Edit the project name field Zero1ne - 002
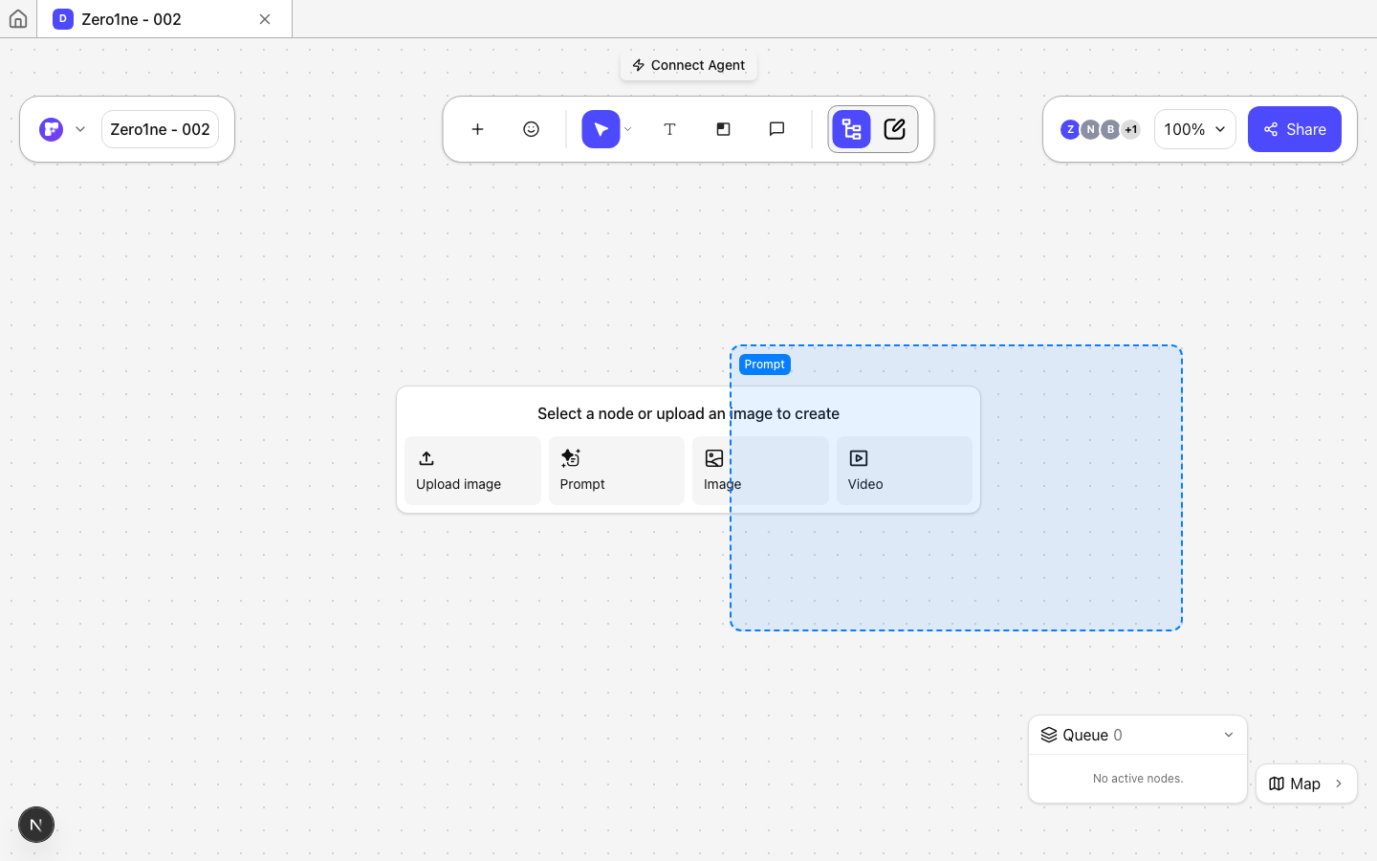Screen dimensions: 1377x861 160,129
